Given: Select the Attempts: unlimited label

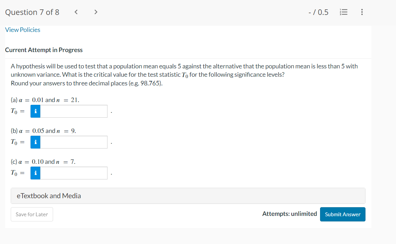Looking at the screenshot, I should click(x=290, y=213).
